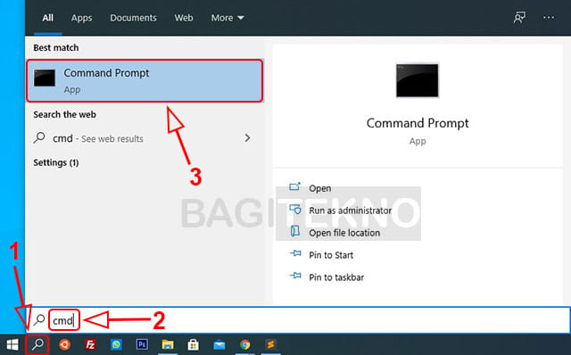Expand cmd web results chevron arrow
The image size is (571, 355).
(x=248, y=138)
